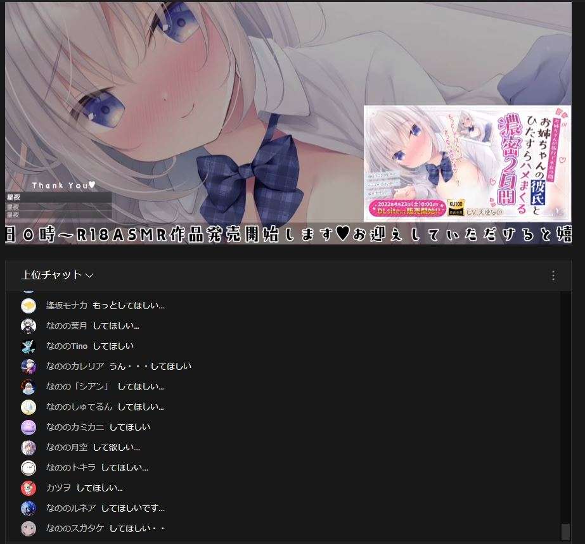Click なののしゅてるん's avatar icon
Viewport: 585px width, 544px height.
(x=29, y=407)
